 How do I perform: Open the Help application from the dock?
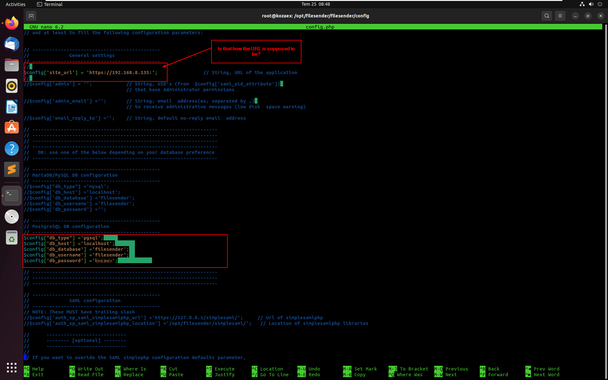11,148
